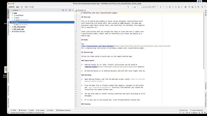The image size is (207, 116).
Task: Open the TODO tool window
Action: coord(14,110)
